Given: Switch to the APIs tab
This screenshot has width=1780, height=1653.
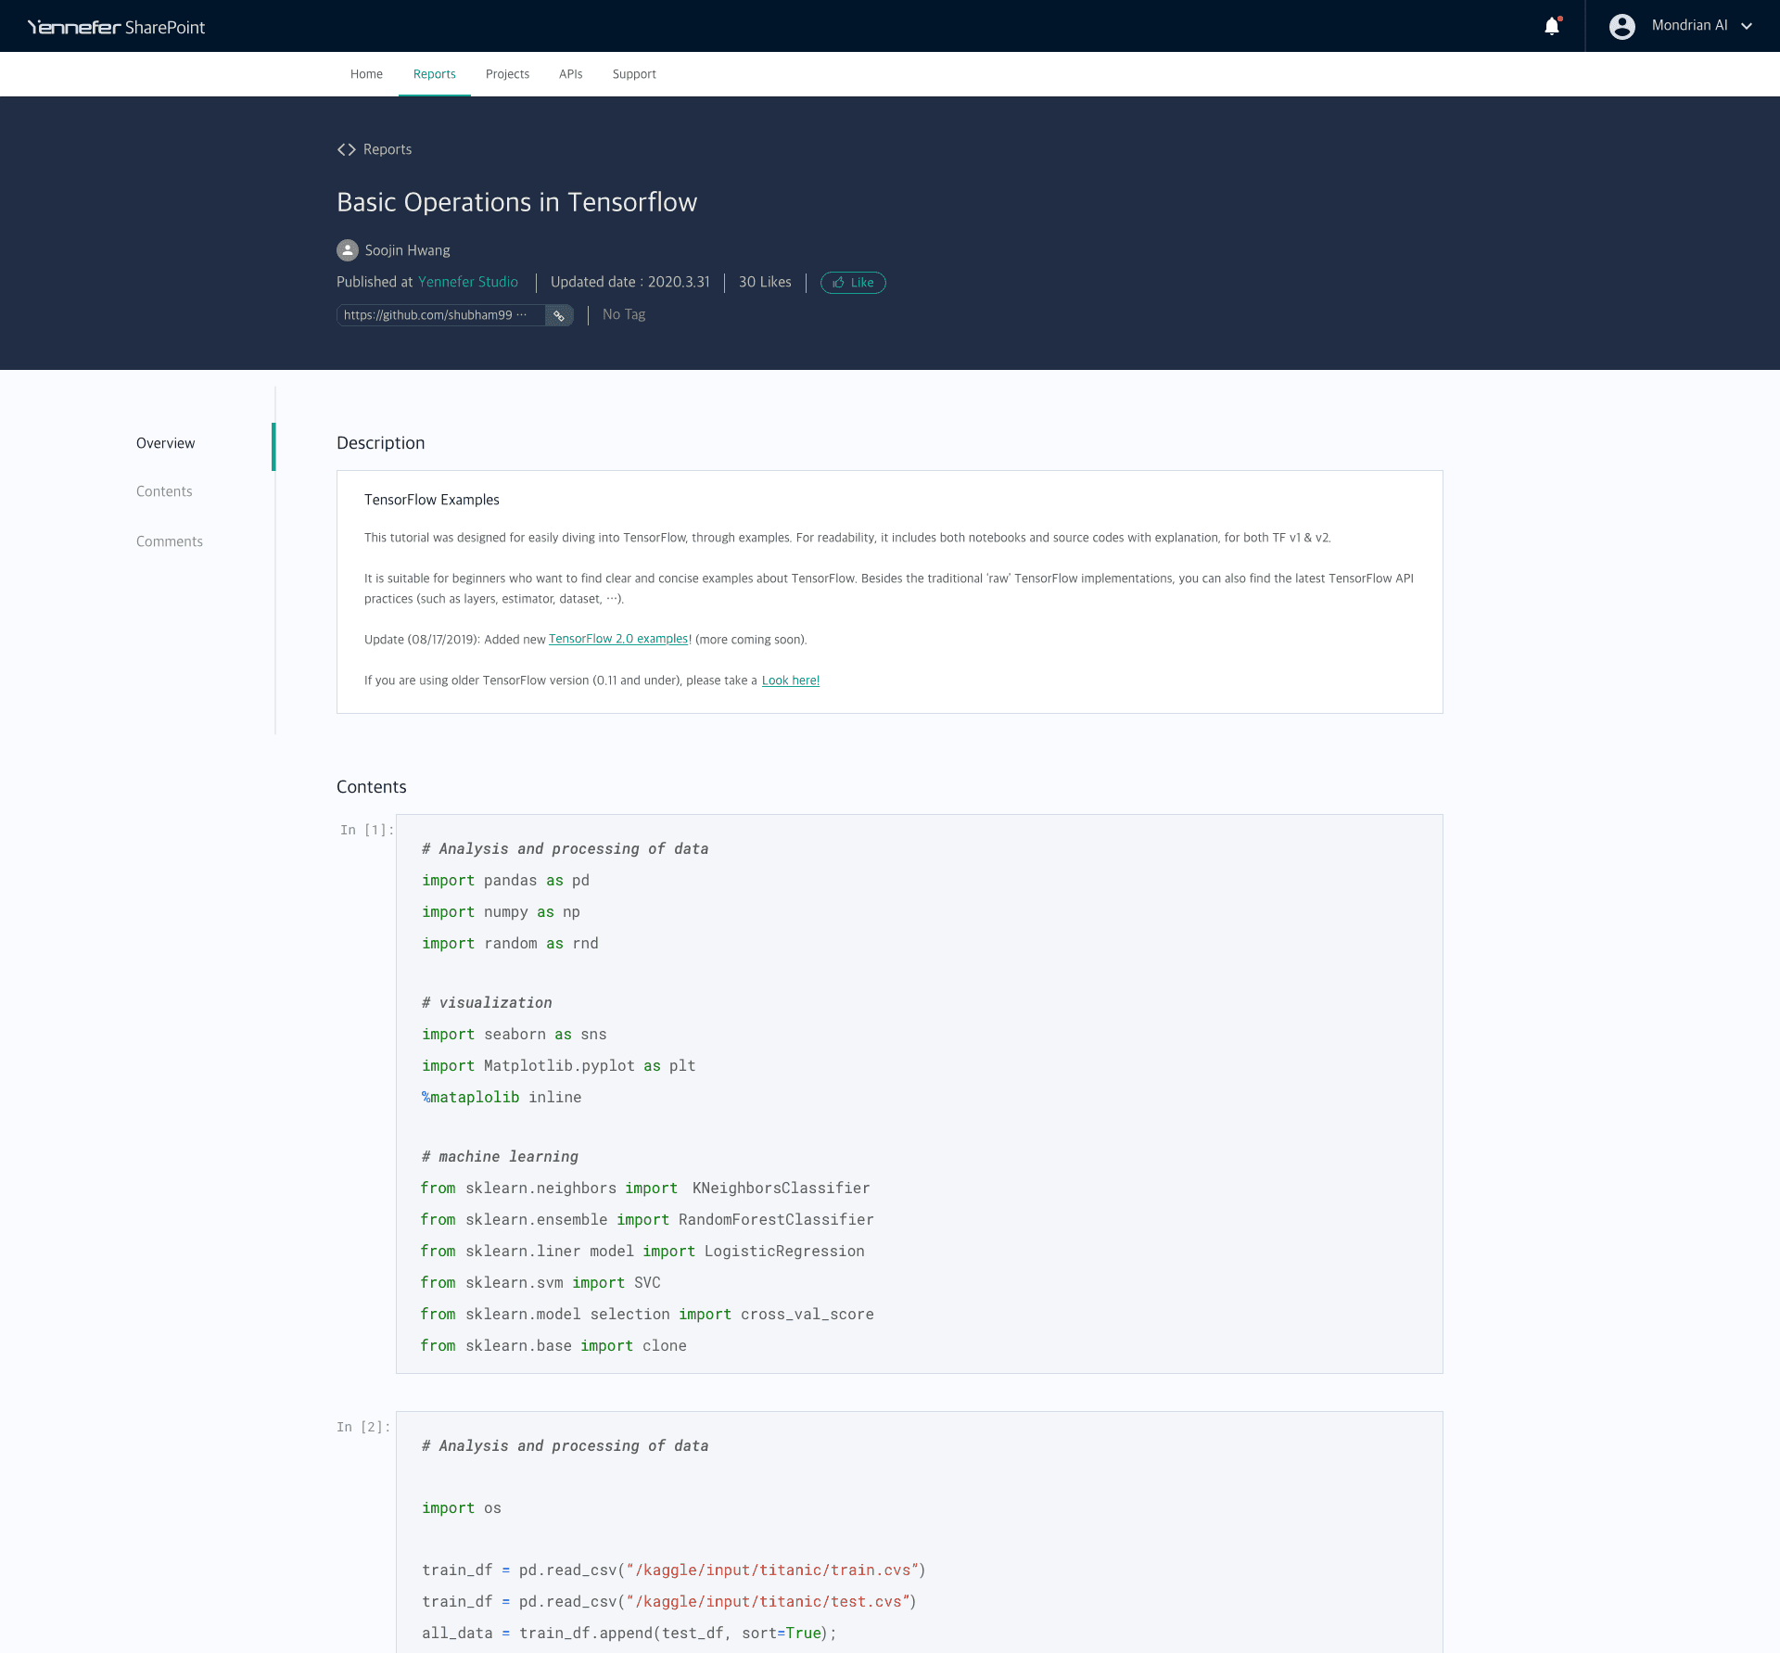Looking at the screenshot, I should pyautogui.click(x=570, y=74).
